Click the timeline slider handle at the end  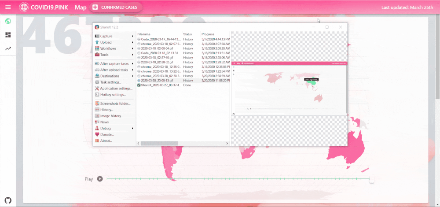pos(371,179)
